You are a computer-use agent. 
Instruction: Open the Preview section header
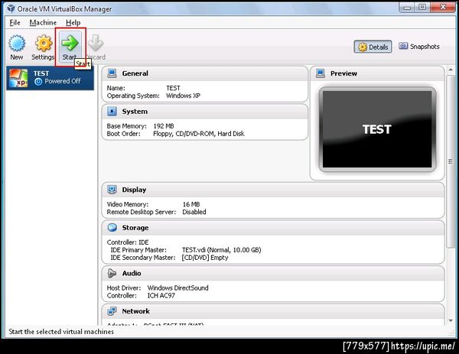377,73
